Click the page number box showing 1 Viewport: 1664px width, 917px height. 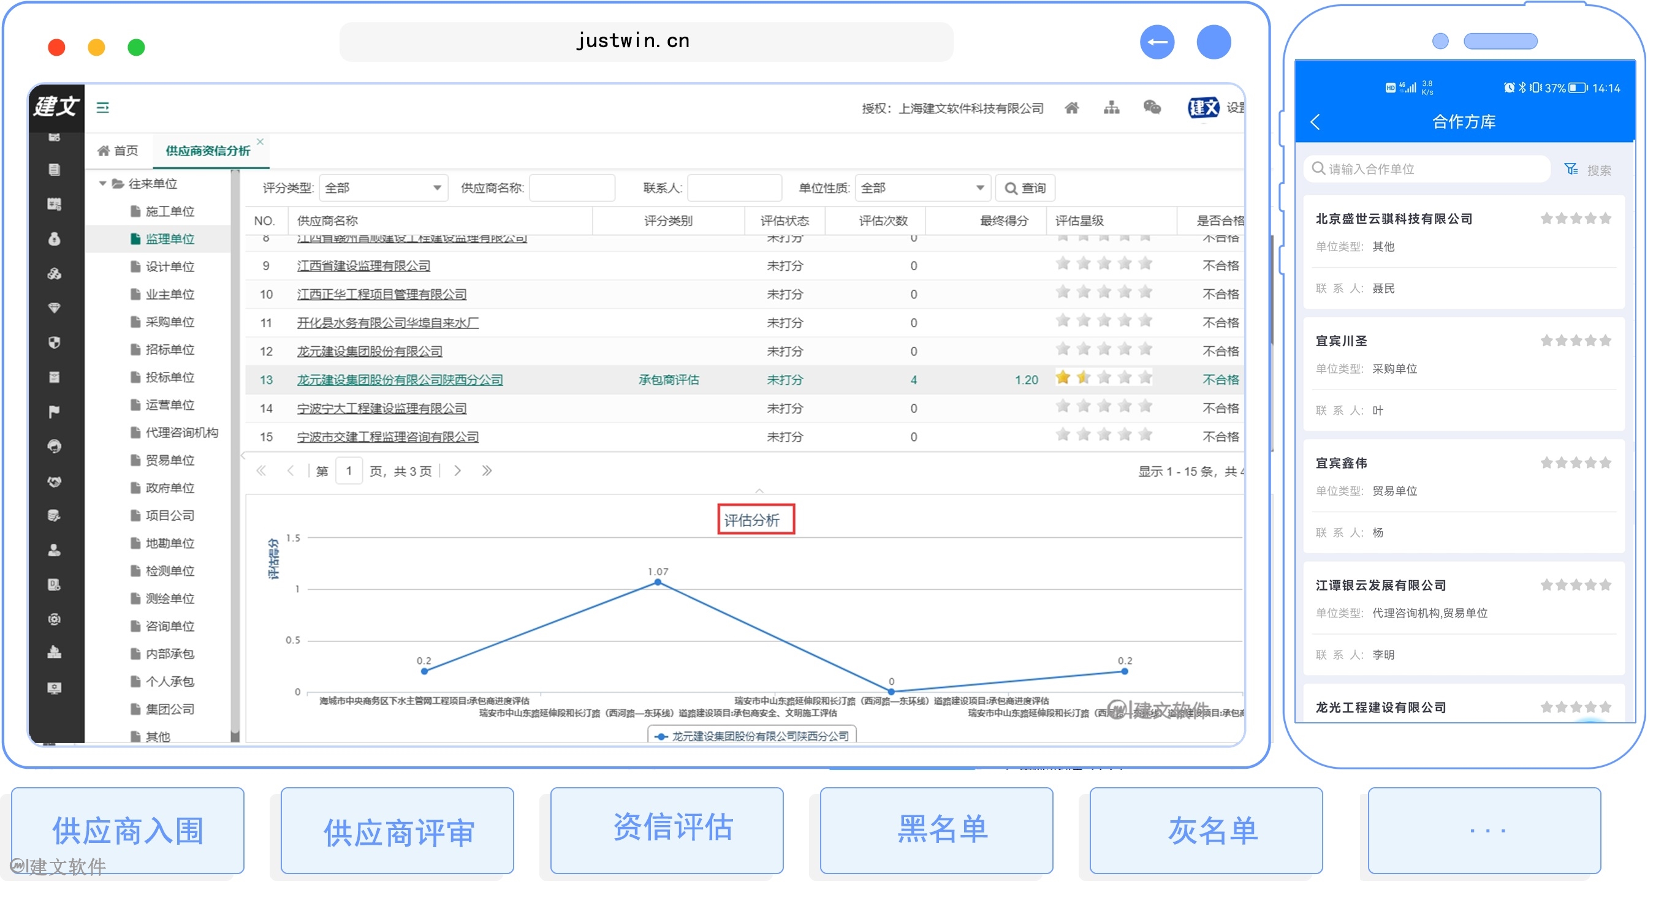(349, 471)
